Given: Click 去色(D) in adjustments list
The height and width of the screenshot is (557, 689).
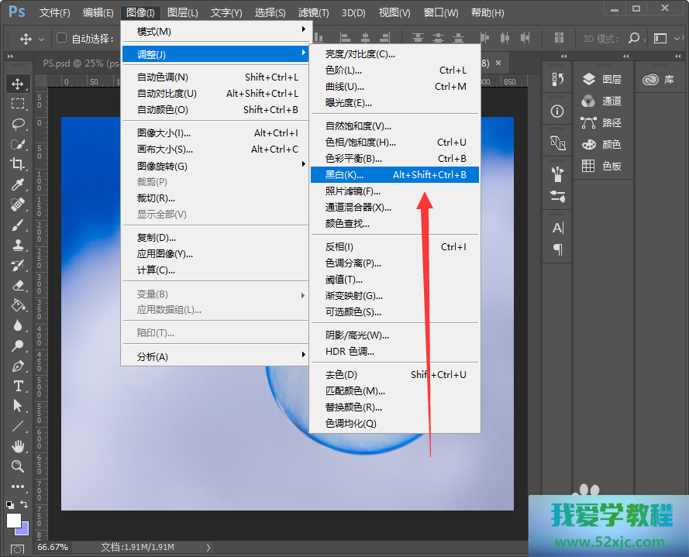Looking at the screenshot, I should tap(341, 375).
